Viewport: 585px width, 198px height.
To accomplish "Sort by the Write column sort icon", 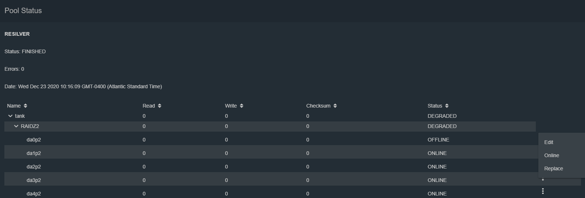I will [x=242, y=106].
